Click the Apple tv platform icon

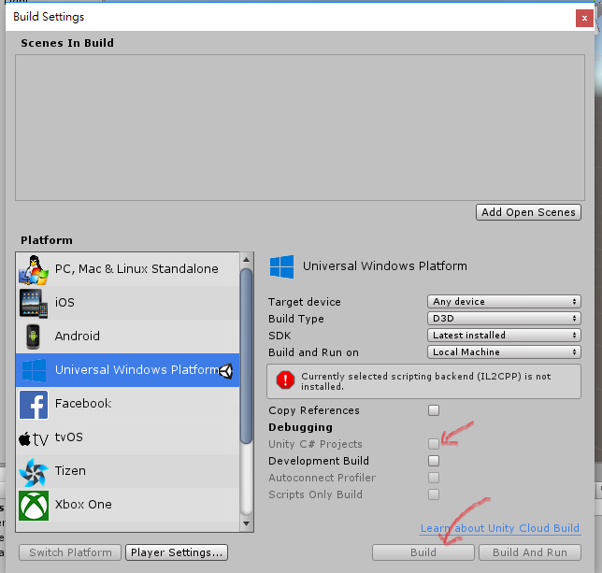coord(34,438)
